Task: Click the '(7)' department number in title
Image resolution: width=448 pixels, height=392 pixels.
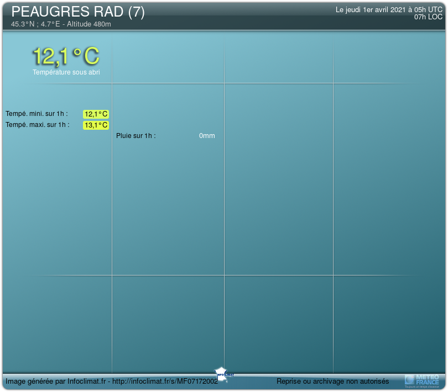Action: pos(136,13)
